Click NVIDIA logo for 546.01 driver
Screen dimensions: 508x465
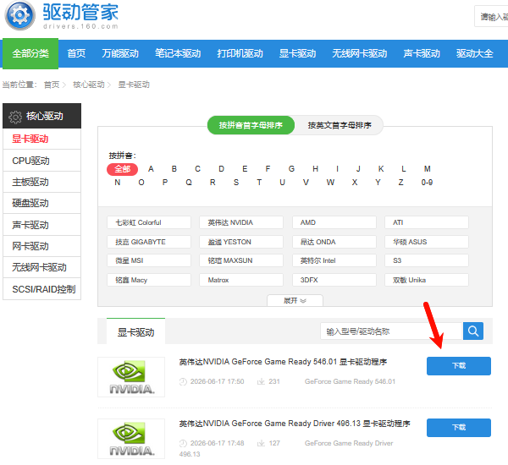tap(131, 377)
